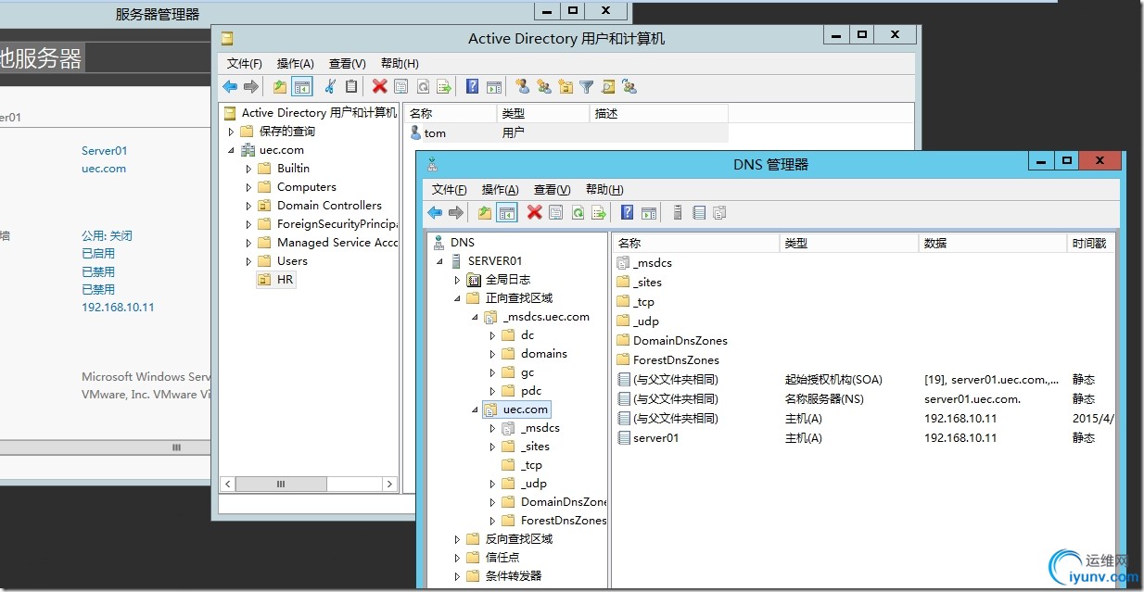1144x592 pixels.
Task: Click Refresh icon in Active Directory toolbar
Action: point(423,86)
